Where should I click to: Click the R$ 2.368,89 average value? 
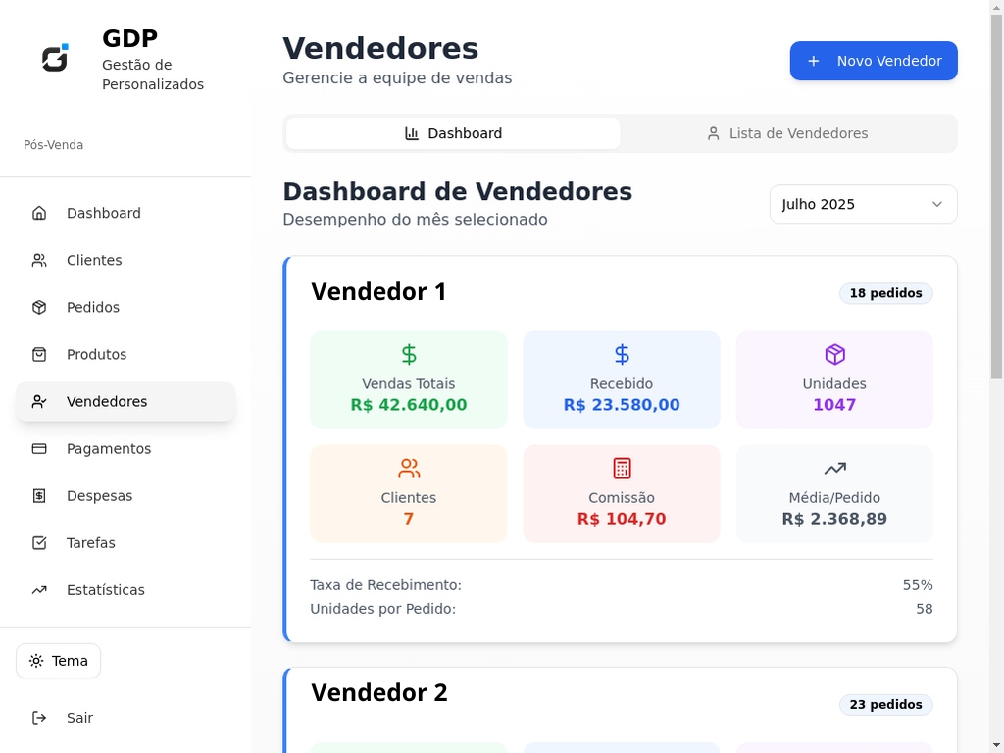(x=834, y=519)
